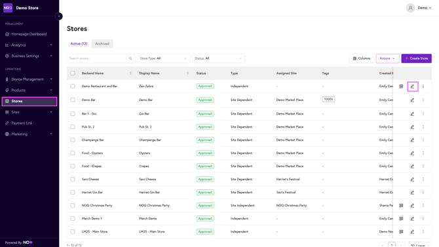Open more options for the Demo Bar row
This screenshot has width=439, height=247.
click(423, 100)
